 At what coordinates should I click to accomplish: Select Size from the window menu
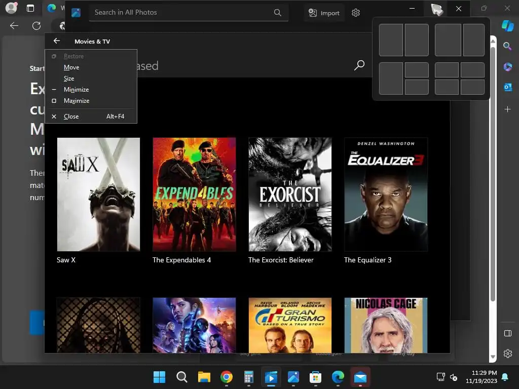91,79
